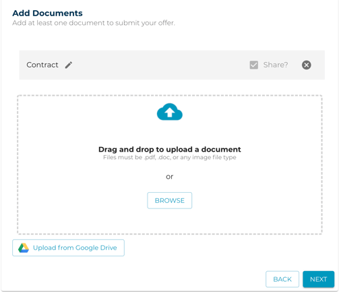Select Upload from Google Drive
339x292 pixels.
coord(68,247)
